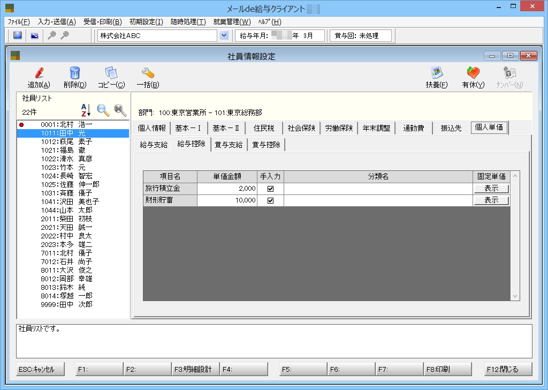Switch to the 基本-Ⅰ tab
Screen dimensions: 548x390
188,128
